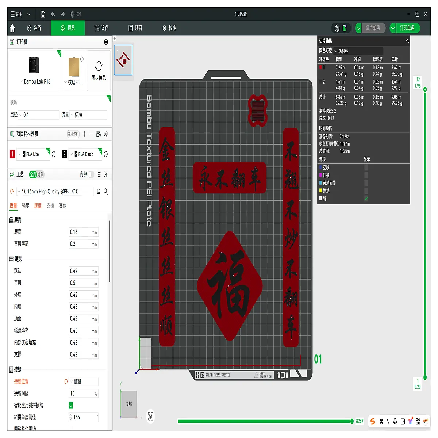Open printer settings gear beside 打印机
The height and width of the screenshot is (438, 438).
point(106,42)
